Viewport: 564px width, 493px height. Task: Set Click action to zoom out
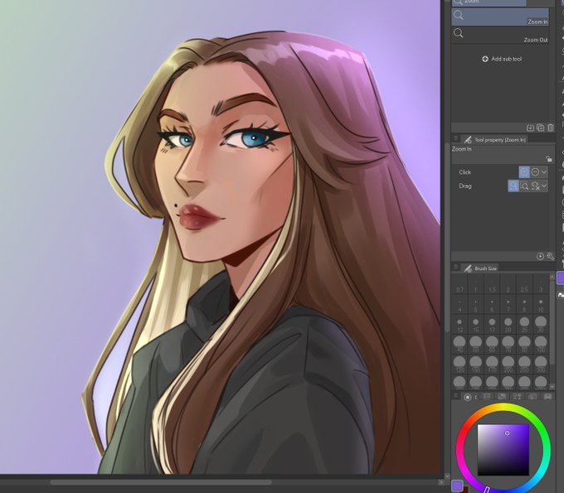(535, 172)
